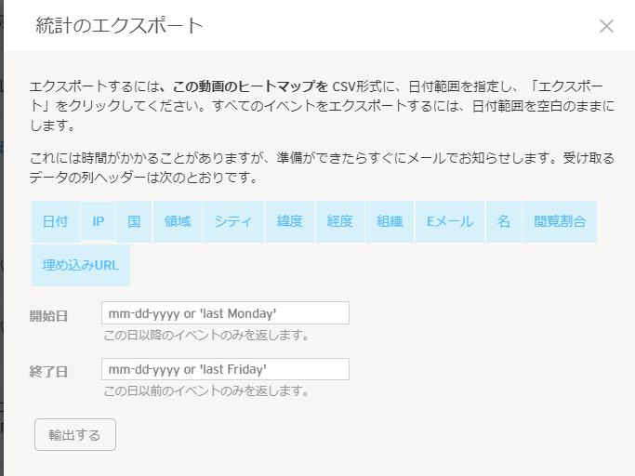Screen dimensions: 635x476
Task: Select the 緯度 column tag
Action: pos(290,222)
